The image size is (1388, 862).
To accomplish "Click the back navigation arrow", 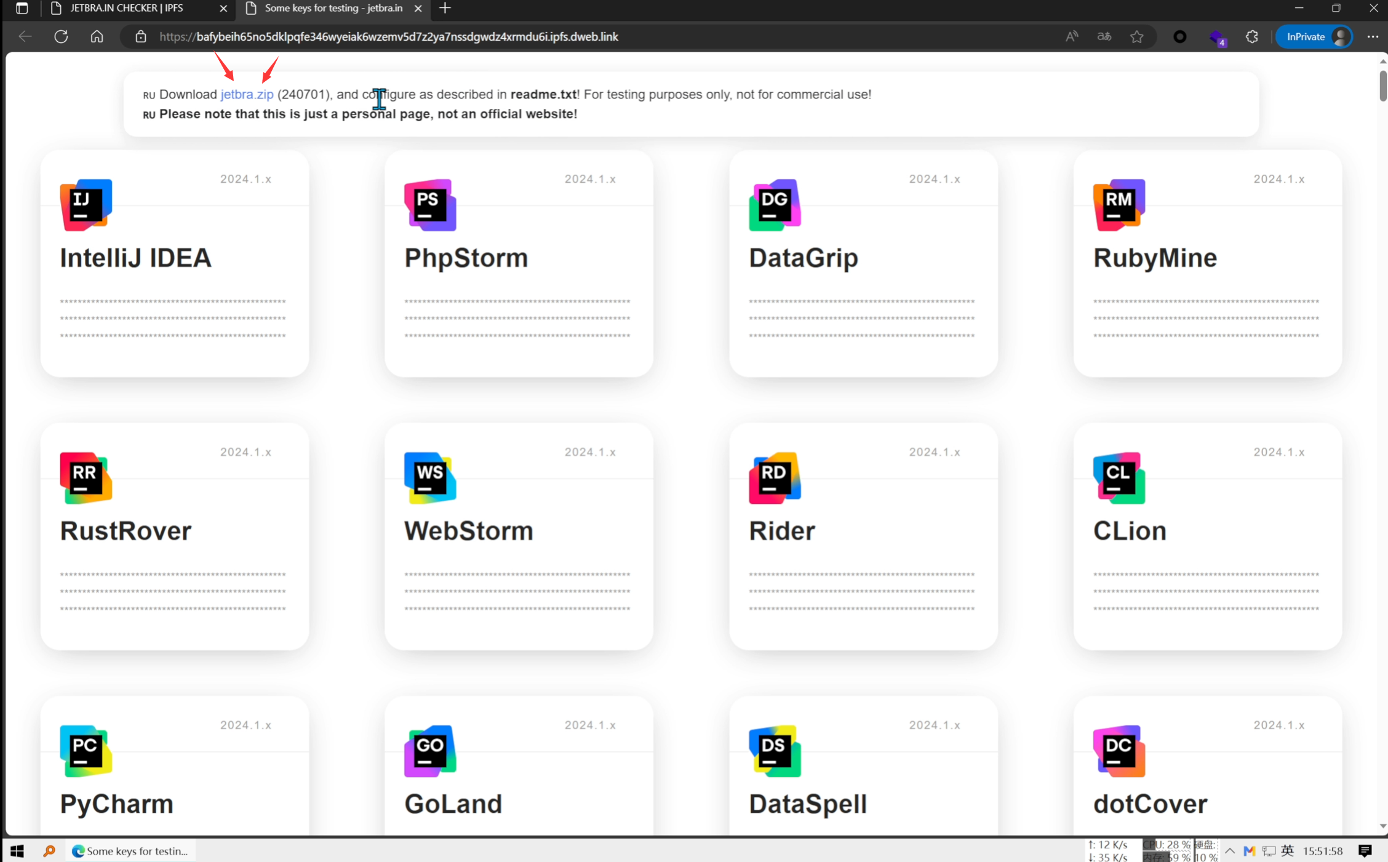I will 25,36.
